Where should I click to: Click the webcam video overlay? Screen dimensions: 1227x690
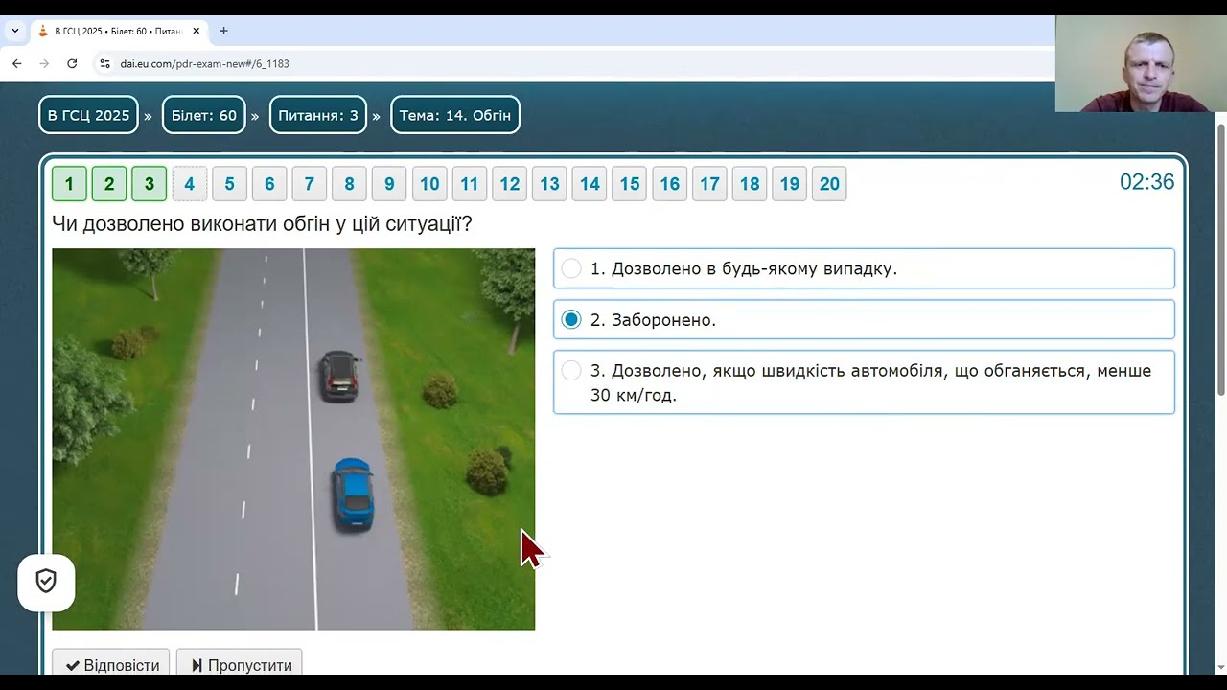1141,63
